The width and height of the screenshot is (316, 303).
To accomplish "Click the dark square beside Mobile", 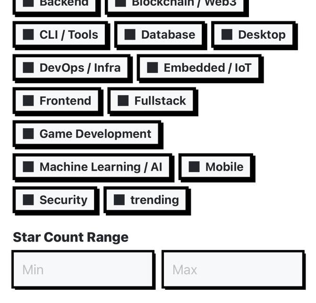I will [194, 167].
